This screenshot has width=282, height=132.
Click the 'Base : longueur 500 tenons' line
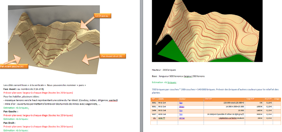coord(178,76)
